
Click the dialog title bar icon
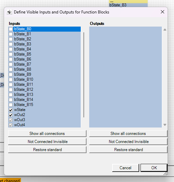(9, 12)
